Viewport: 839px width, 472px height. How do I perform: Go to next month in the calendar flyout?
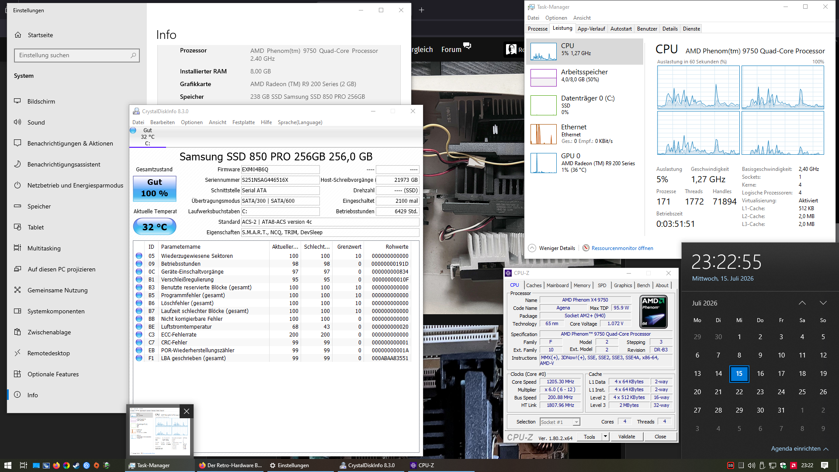[x=823, y=303]
